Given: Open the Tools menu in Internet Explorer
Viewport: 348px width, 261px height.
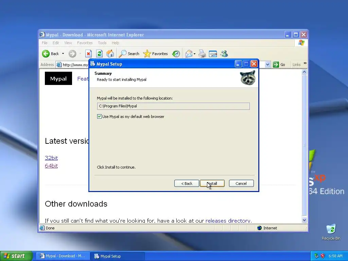Looking at the screenshot, I should [x=102, y=43].
